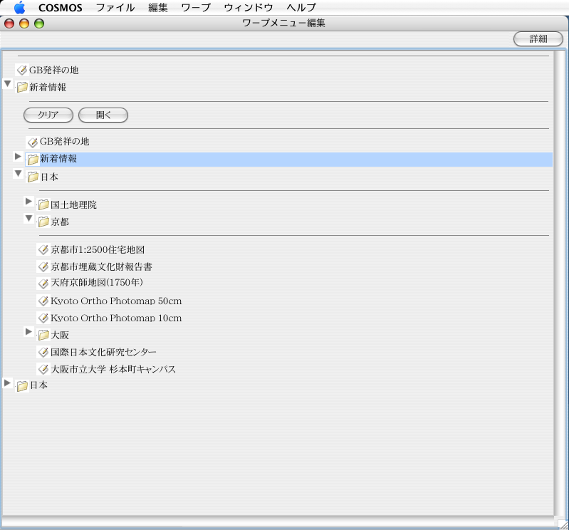Select the 京都市1:2500住宅地図 label
The height and width of the screenshot is (530, 569).
point(98,250)
